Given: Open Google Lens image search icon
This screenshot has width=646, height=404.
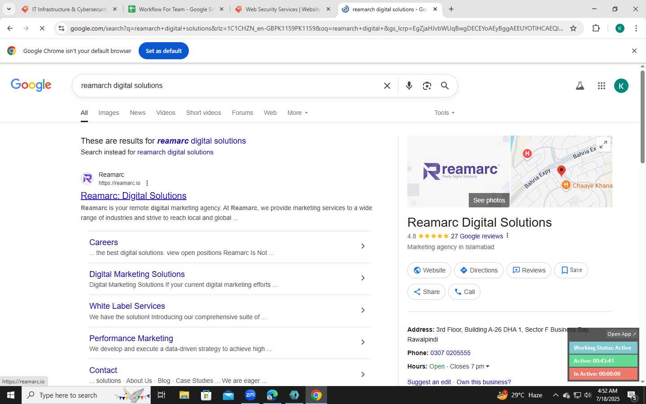Looking at the screenshot, I should (427, 86).
